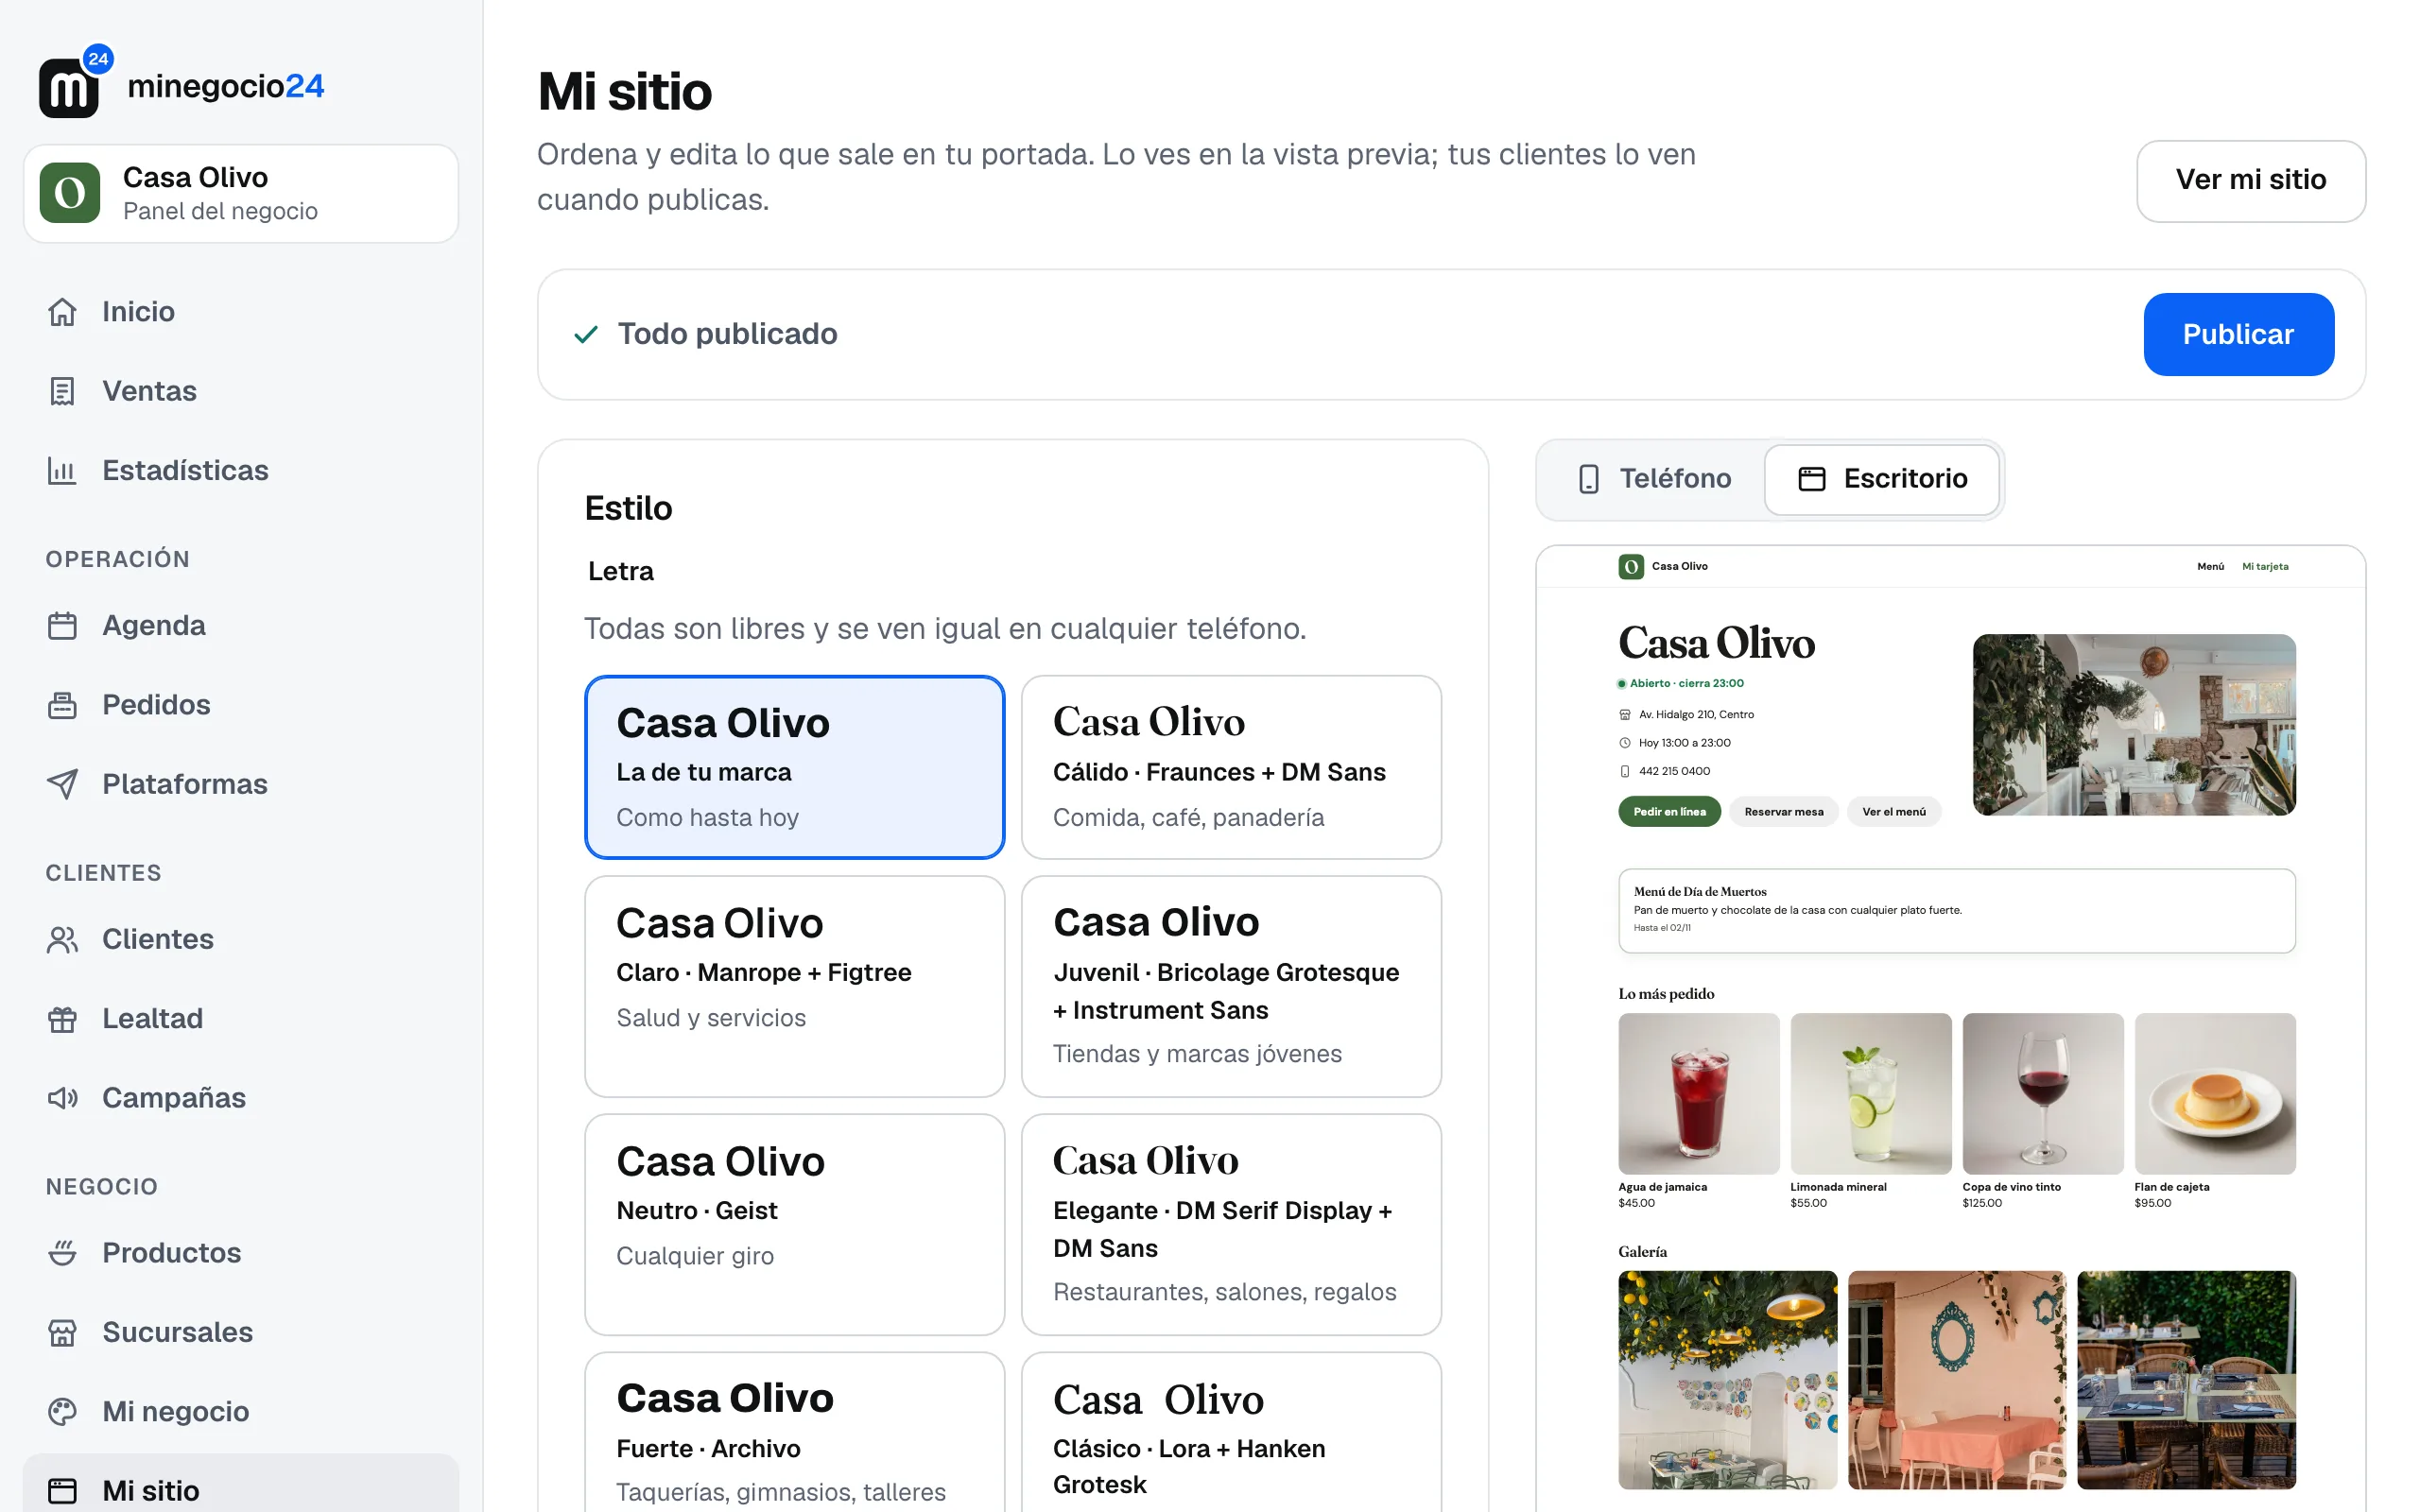Open the Flan de cajeta product thumbnail

click(x=2214, y=1093)
